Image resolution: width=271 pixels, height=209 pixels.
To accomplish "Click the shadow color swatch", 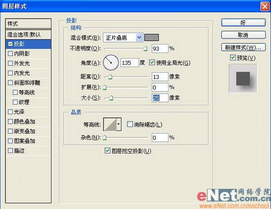I will click(x=151, y=37).
